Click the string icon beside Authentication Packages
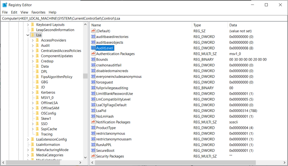 (x=93, y=54)
